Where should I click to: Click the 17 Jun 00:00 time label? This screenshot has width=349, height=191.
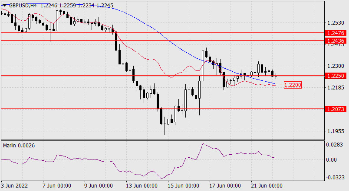pyautogui.click(x=225, y=186)
